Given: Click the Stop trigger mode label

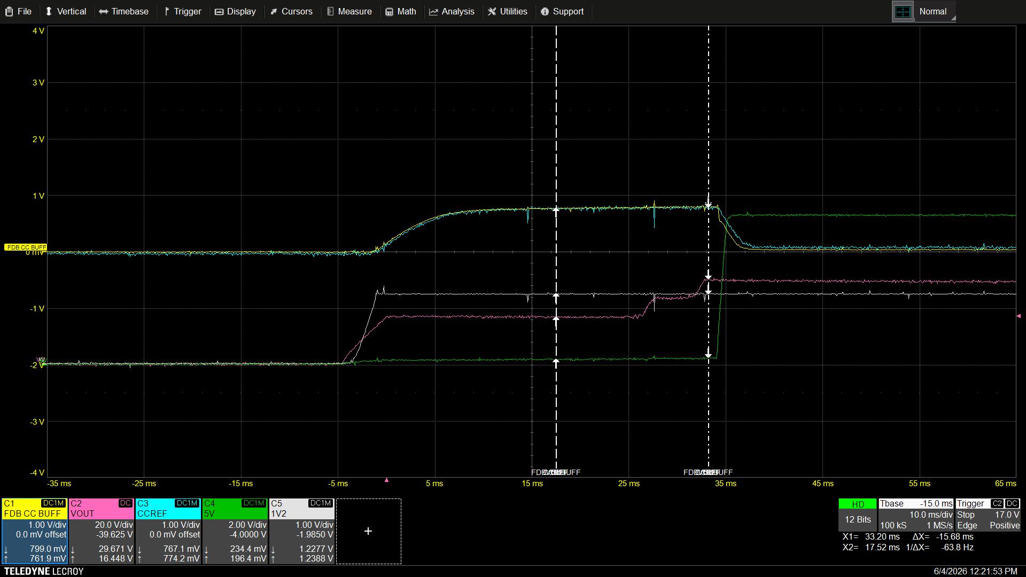Looking at the screenshot, I should (966, 515).
